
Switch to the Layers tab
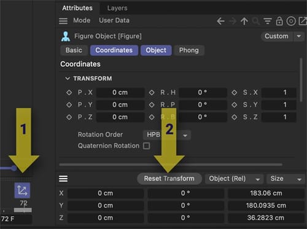click(117, 8)
